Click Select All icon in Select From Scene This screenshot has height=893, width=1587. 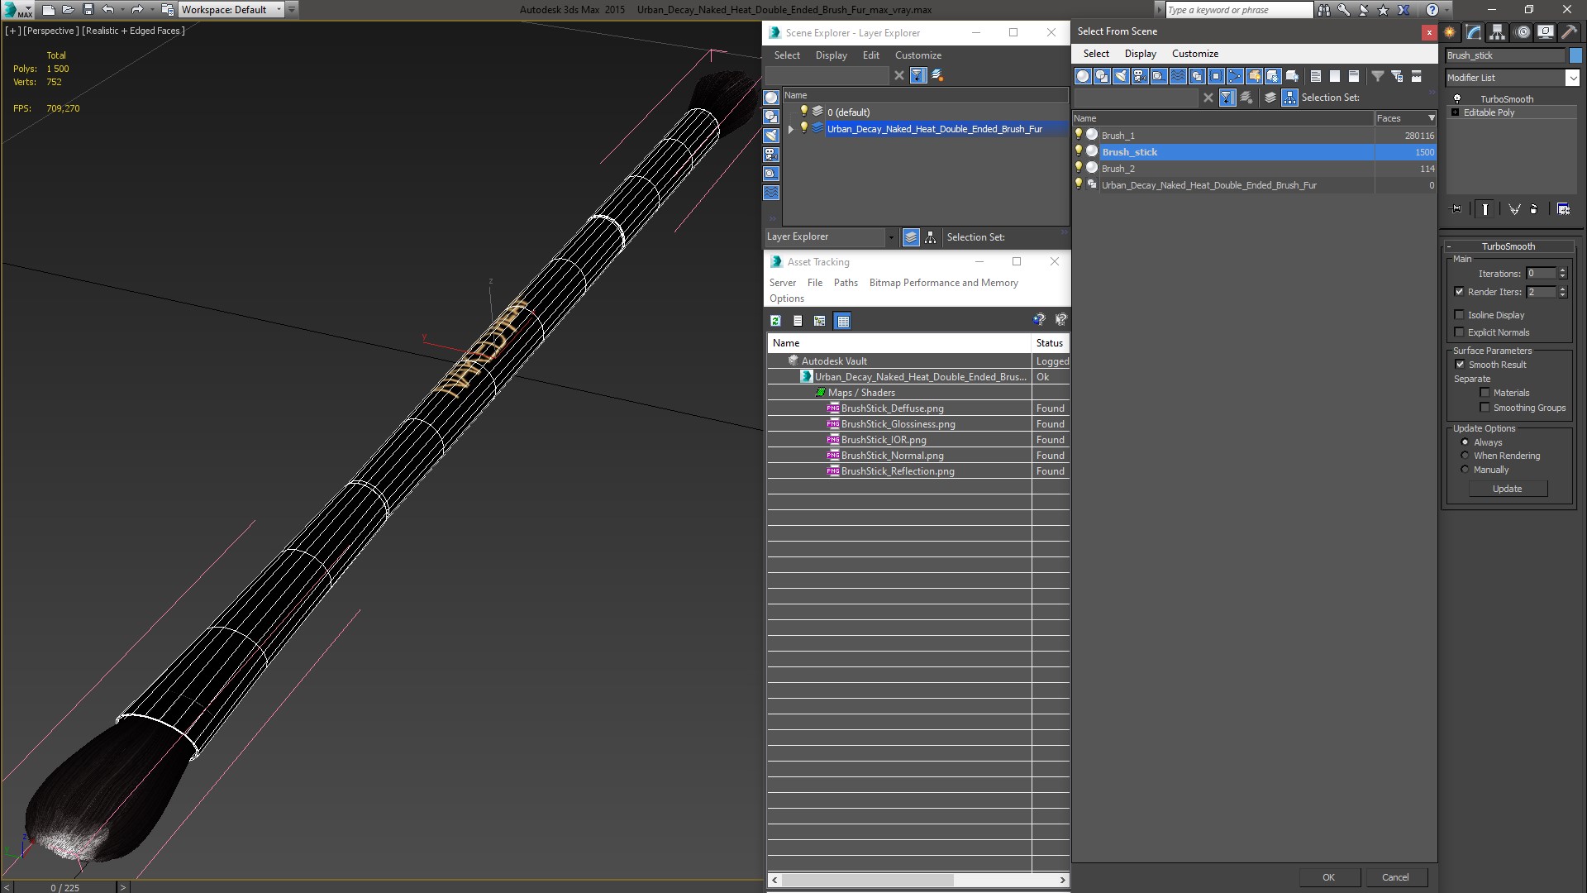(1316, 76)
